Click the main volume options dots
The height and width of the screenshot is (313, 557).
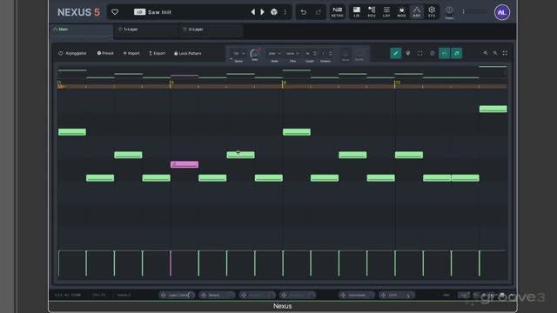tap(463, 11)
